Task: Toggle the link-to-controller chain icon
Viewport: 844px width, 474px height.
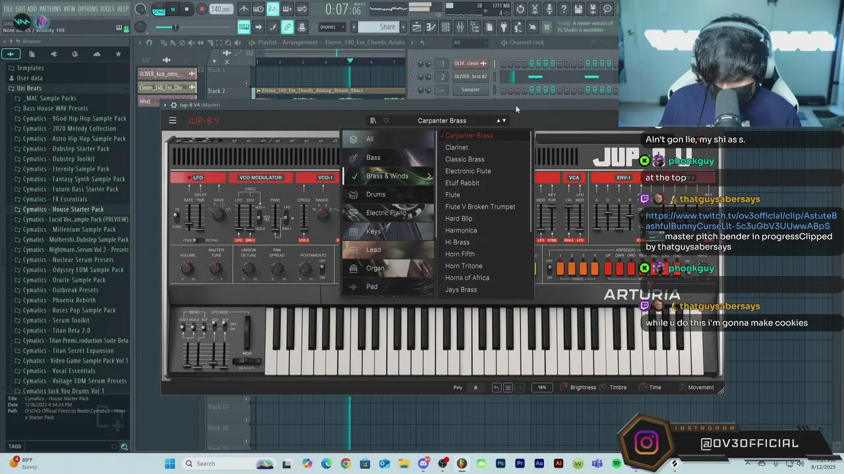Action: pos(287,27)
